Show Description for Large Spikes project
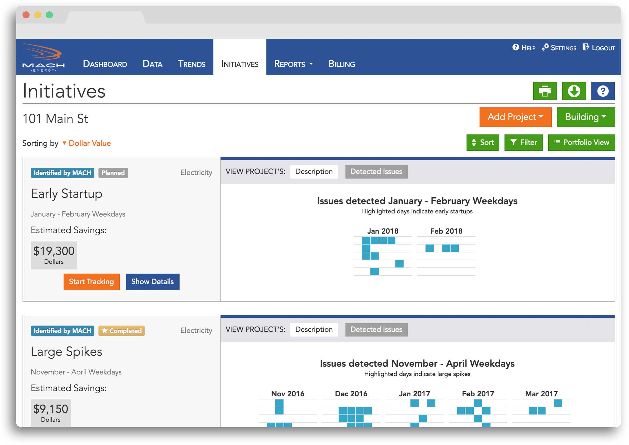 (x=314, y=329)
